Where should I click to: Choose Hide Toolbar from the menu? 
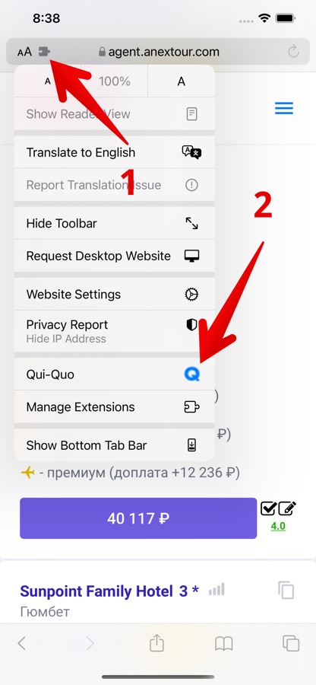114,223
